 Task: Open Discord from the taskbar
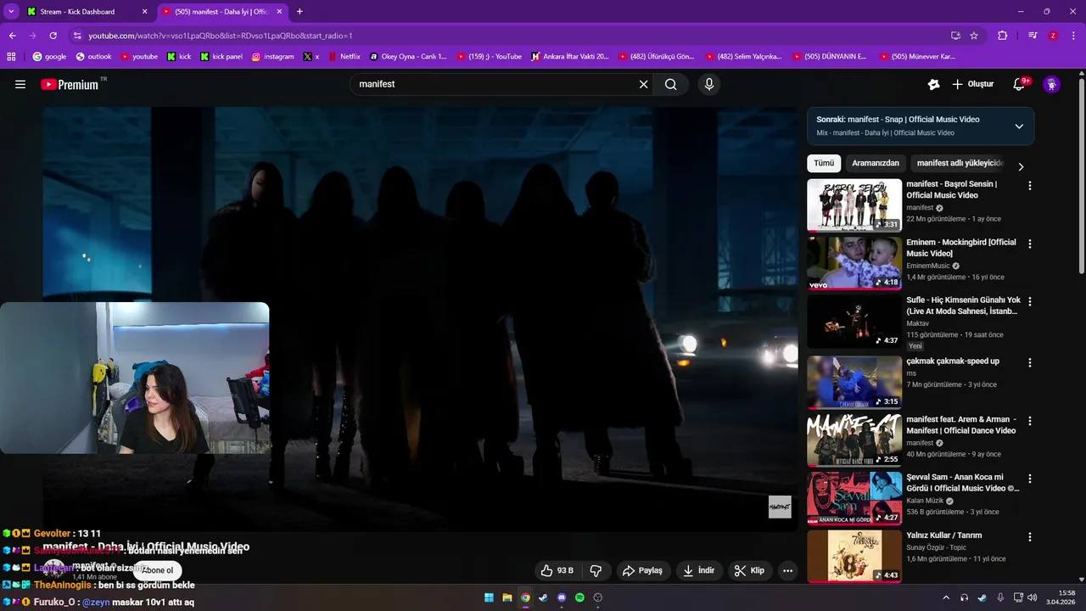tap(562, 597)
